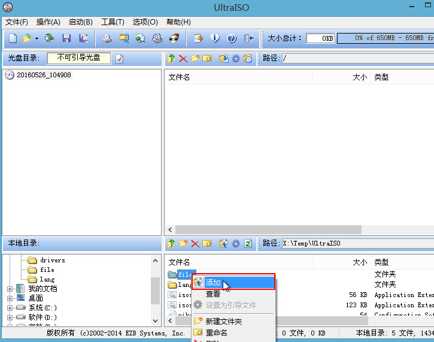434x342 pixels.
Task: Click add-to-image icon in local pane toolbar
Action: tap(224, 244)
